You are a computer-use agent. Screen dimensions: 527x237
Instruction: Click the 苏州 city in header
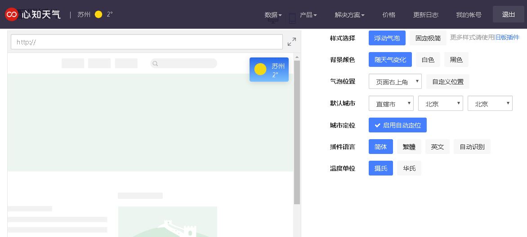[x=84, y=14]
